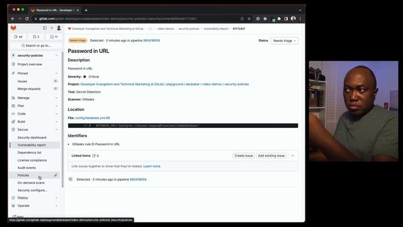This screenshot has height=227, width=403.
Task: Collapse the Pinned section
Action: [x=56, y=73]
